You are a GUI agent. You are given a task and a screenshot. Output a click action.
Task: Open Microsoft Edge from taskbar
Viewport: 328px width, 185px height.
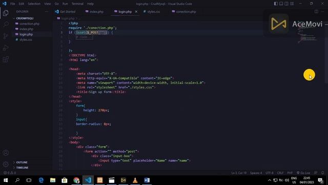click(x=41, y=180)
